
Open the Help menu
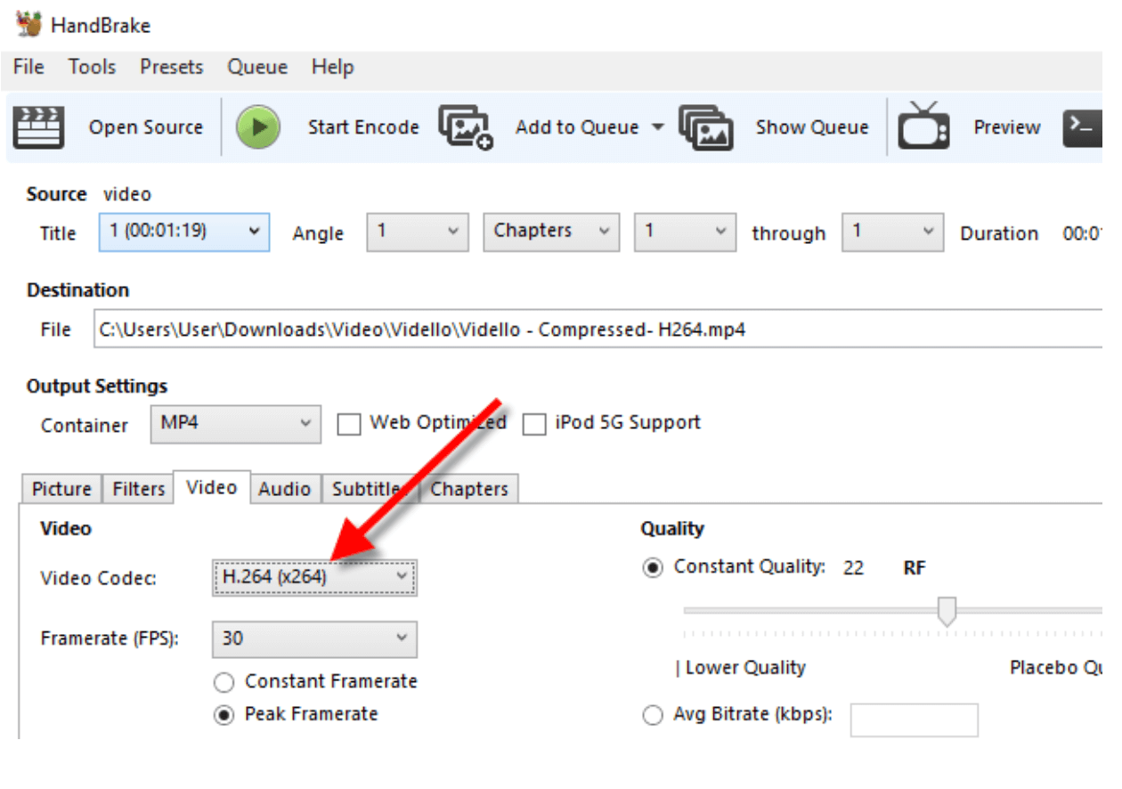click(332, 67)
